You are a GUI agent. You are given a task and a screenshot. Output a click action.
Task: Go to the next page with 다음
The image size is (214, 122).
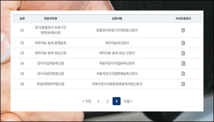point(128,101)
